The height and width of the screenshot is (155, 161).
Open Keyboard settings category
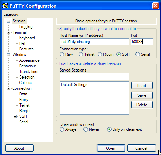pos(27,38)
